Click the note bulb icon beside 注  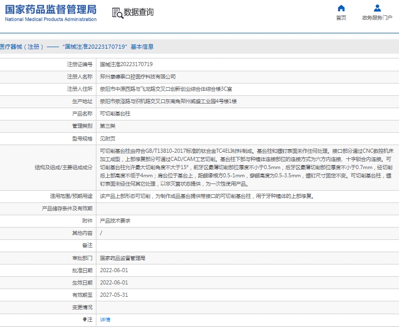(x=85, y=319)
